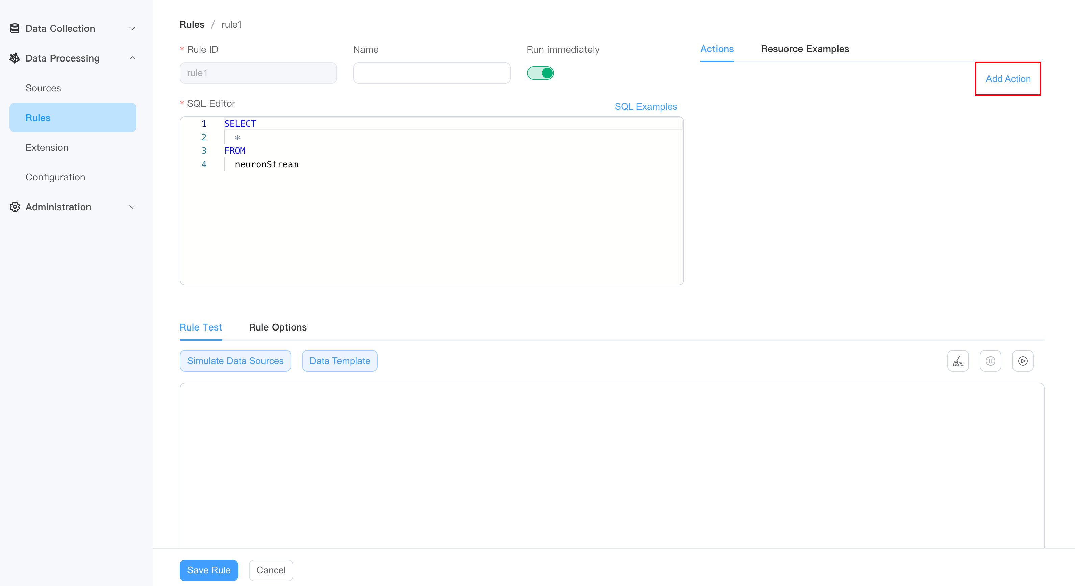Click the Simulate Data Sources button

(235, 361)
